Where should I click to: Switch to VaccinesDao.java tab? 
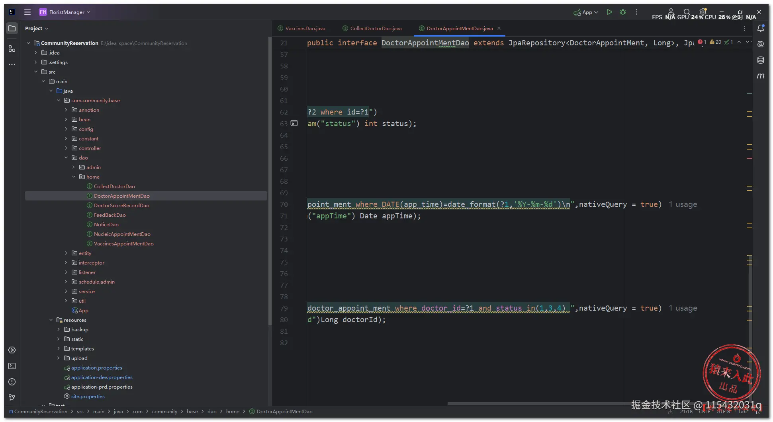click(301, 28)
